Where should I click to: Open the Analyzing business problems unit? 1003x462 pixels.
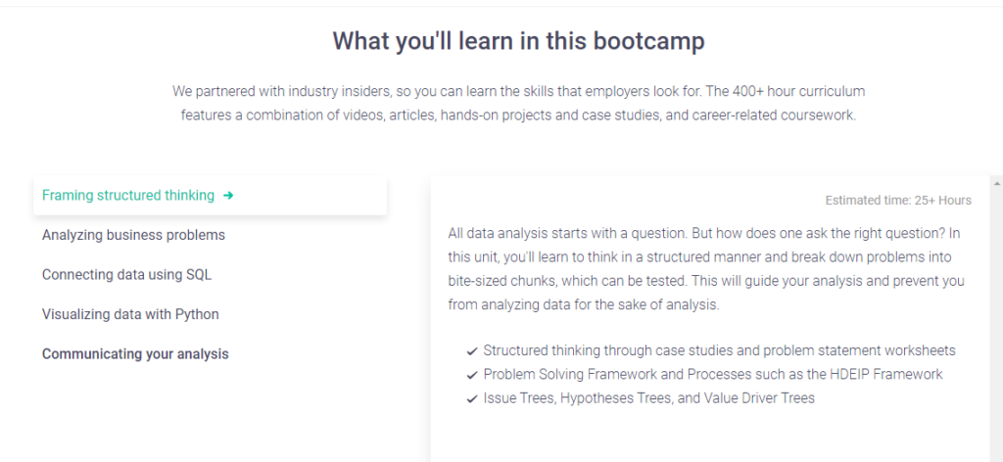tap(133, 235)
